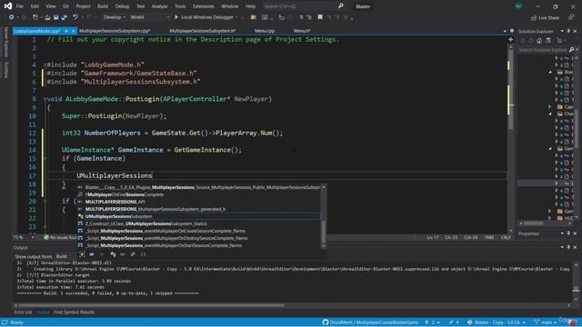Click the Solution Explorer Home icon
The height and width of the screenshot is (327, 582).
click(539, 40)
